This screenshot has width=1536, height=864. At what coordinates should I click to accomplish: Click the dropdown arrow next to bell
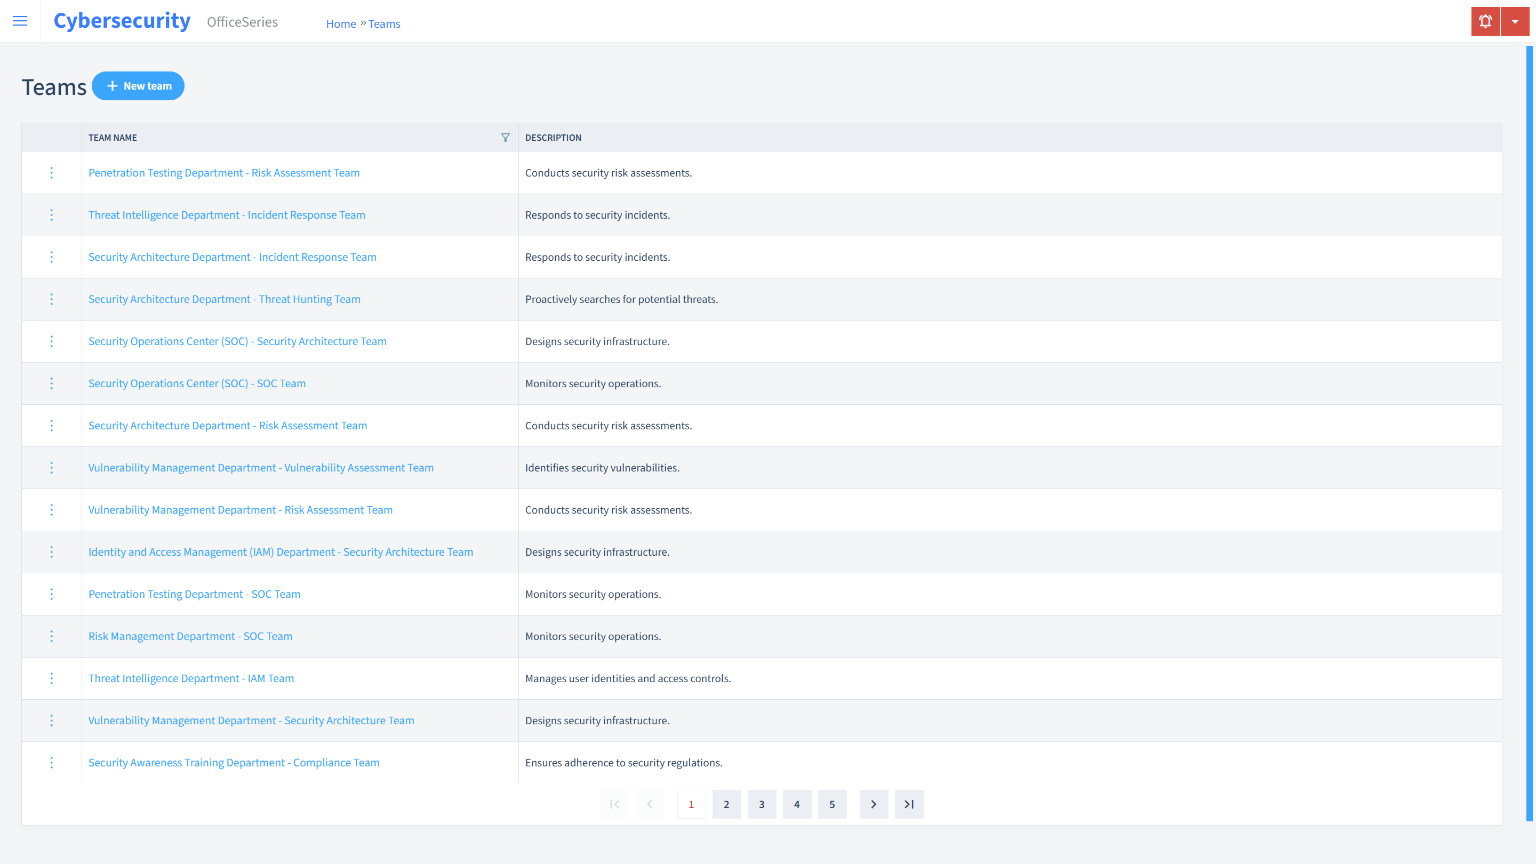(x=1515, y=21)
